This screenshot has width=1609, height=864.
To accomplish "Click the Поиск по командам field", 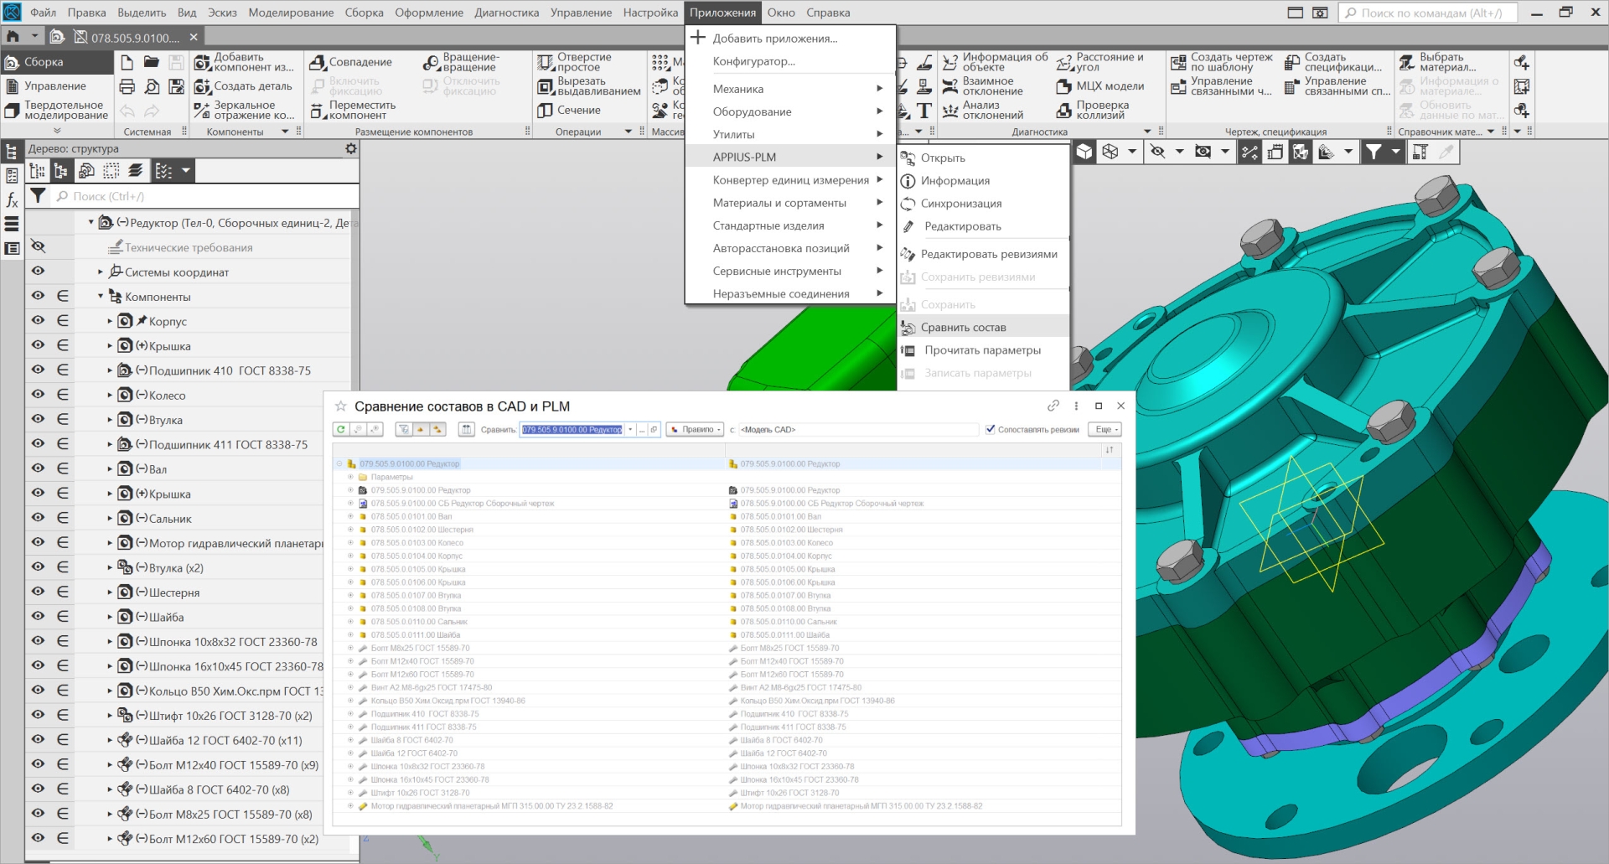I will point(1427,13).
